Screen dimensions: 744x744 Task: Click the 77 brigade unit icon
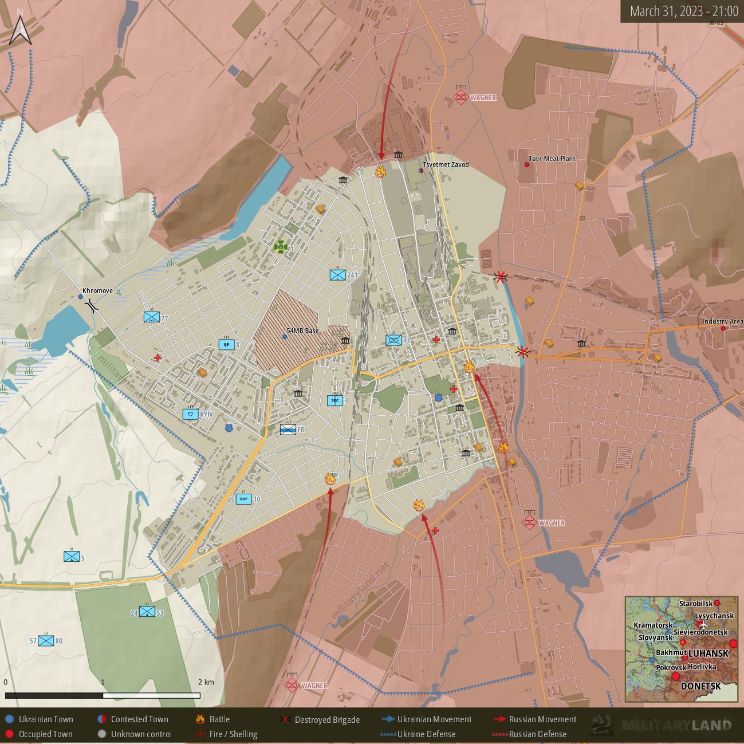151,317
